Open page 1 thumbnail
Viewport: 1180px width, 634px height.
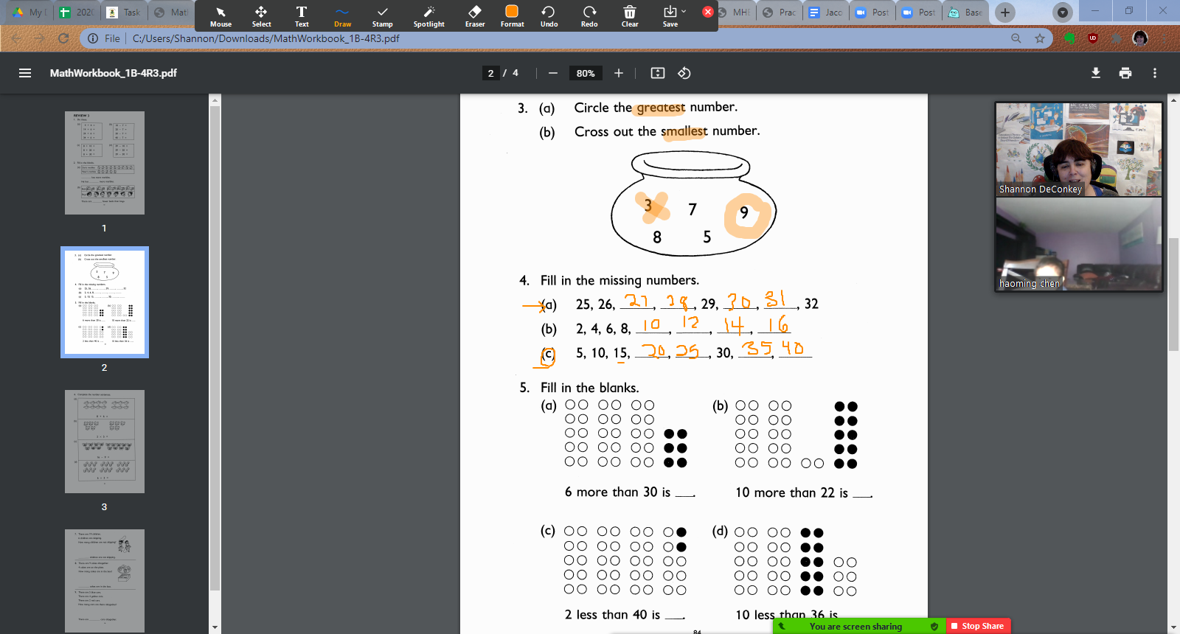point(105,163)
